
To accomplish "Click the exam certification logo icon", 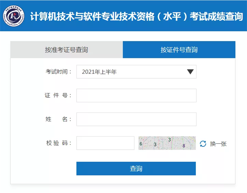I will click(15, 16).
